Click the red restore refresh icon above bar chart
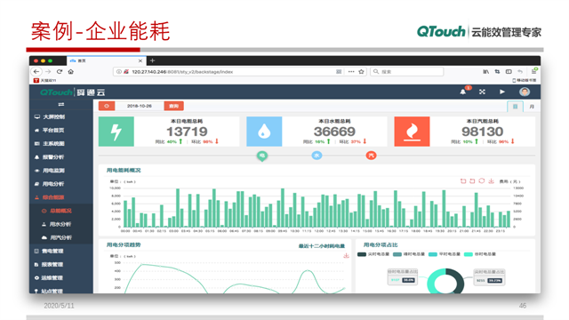The image size is (569, 320). click(x=482, y=180)
